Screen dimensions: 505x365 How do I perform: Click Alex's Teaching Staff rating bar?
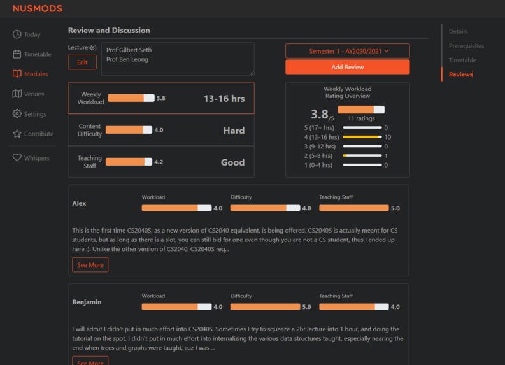(x=354, y=208)
